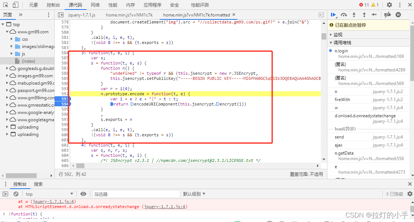Viewport: 414px width, 222px height.
Task: Click the code editor vertical scrollbar thumb
Action: 324,36
